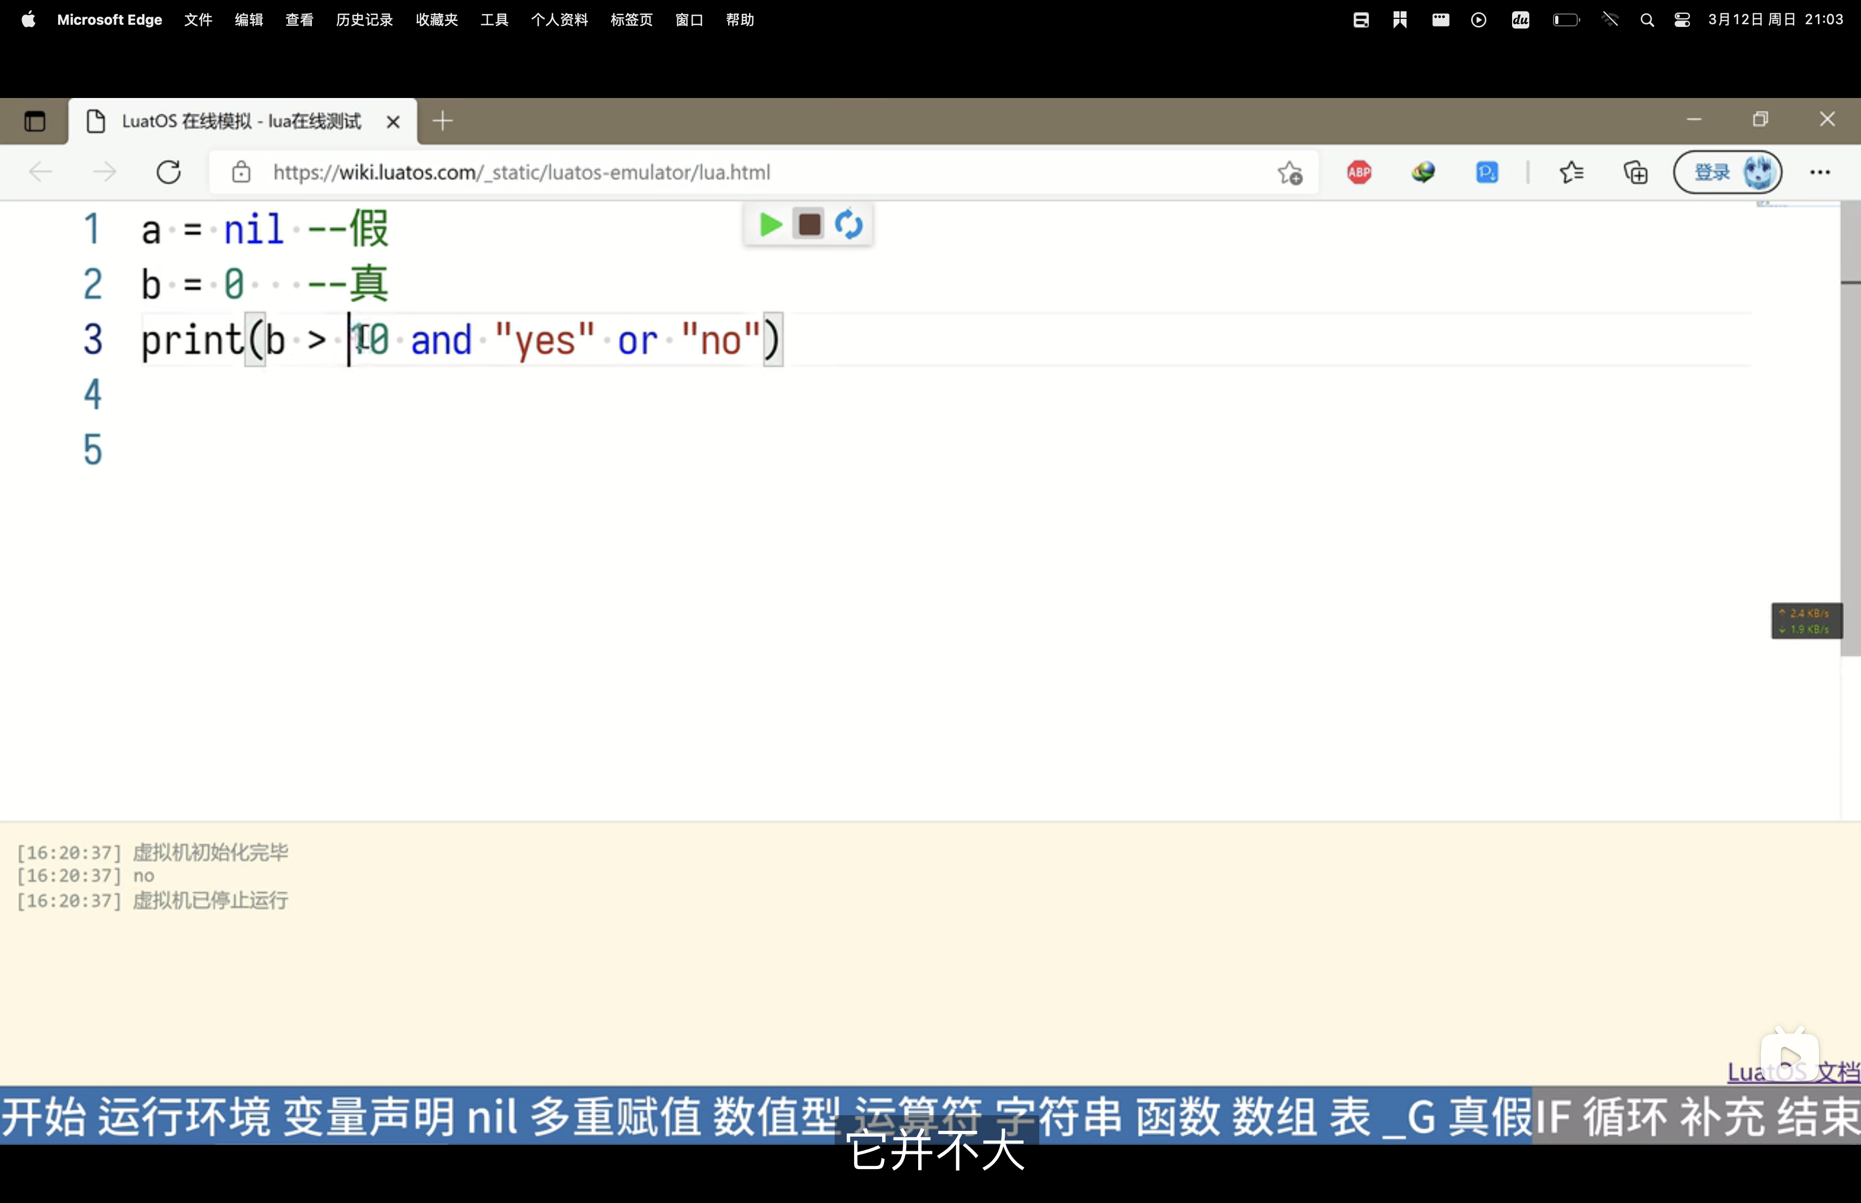Click the "yes" string in the code

(x=544, y=340)
